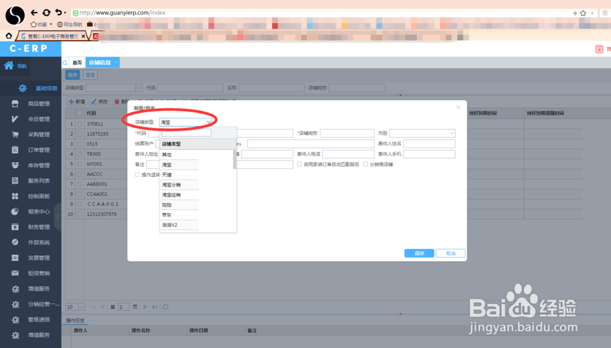Tick the checkbox for row 370811
The width and height of the screenshot is (611, 348).
(79, 124)
